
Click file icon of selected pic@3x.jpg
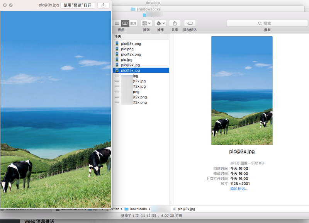pos(117,70)
